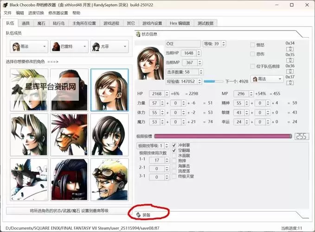Open second party slot dropdown showing 巴雷特
This screenshot has width=315, height=232.
[69, 46]
